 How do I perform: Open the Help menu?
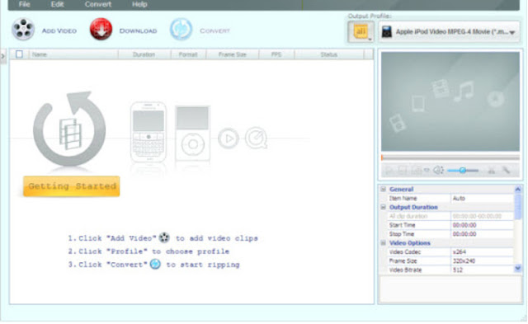click(139, 4)
